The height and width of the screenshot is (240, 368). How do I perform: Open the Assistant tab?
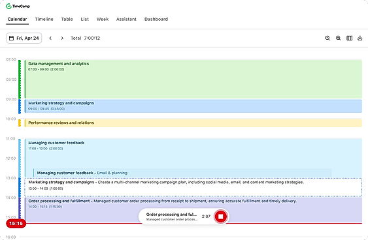pyautogui.click(x=126, y=19)
